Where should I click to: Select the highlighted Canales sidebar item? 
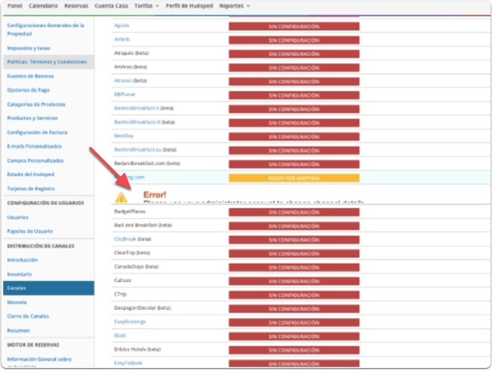[48, 288]
